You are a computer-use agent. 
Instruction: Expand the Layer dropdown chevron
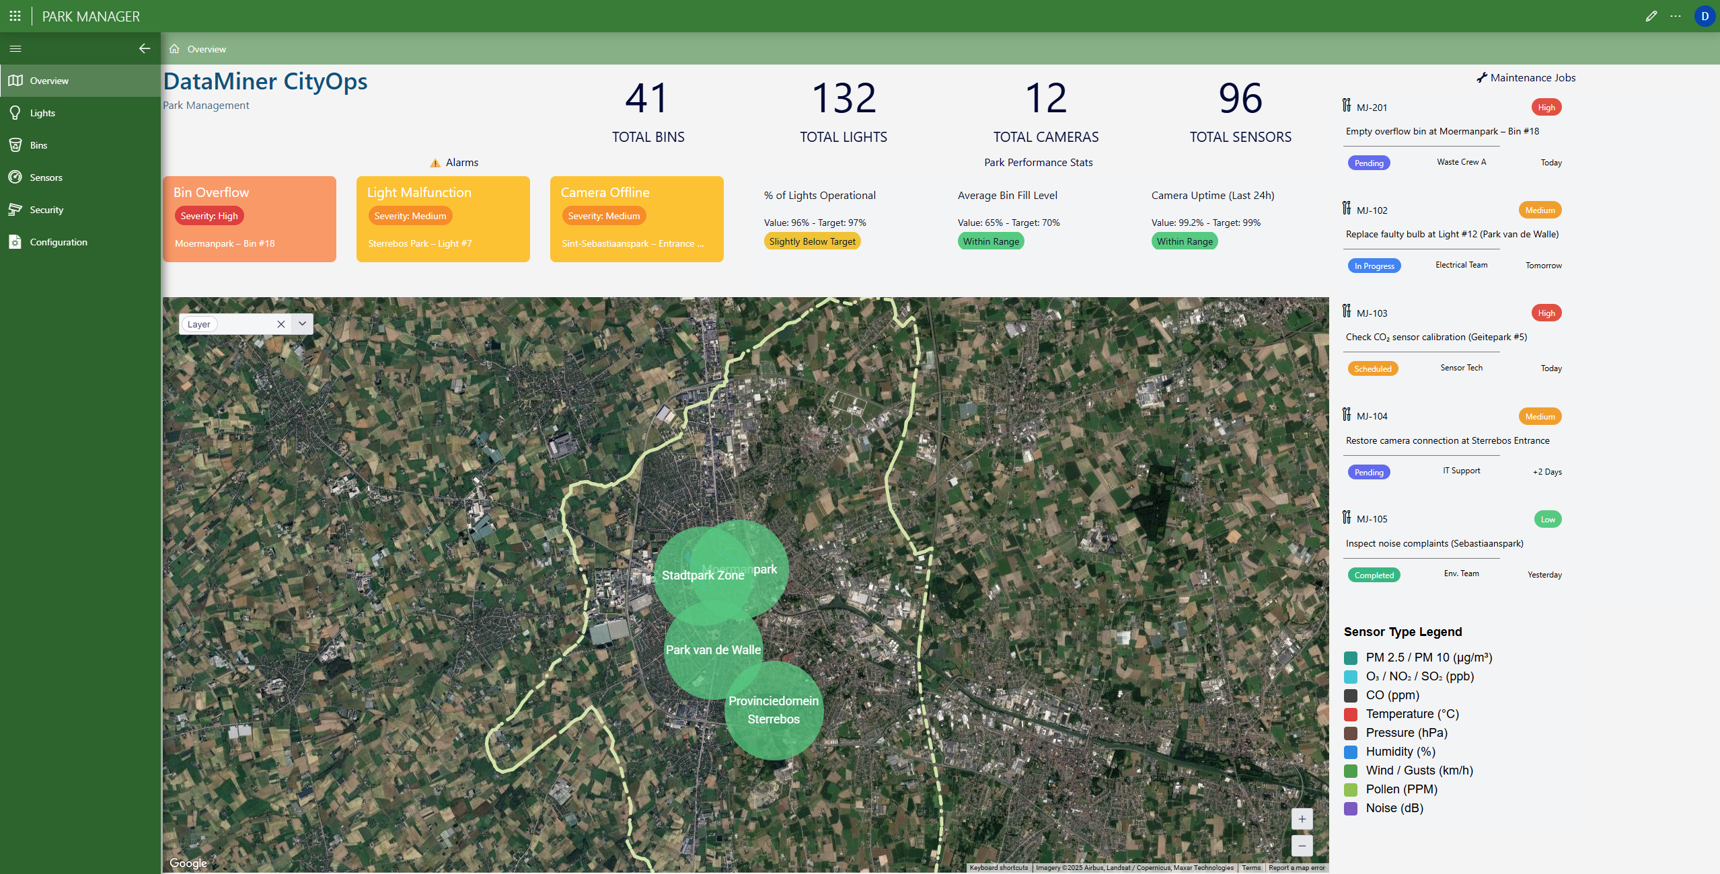303,324
